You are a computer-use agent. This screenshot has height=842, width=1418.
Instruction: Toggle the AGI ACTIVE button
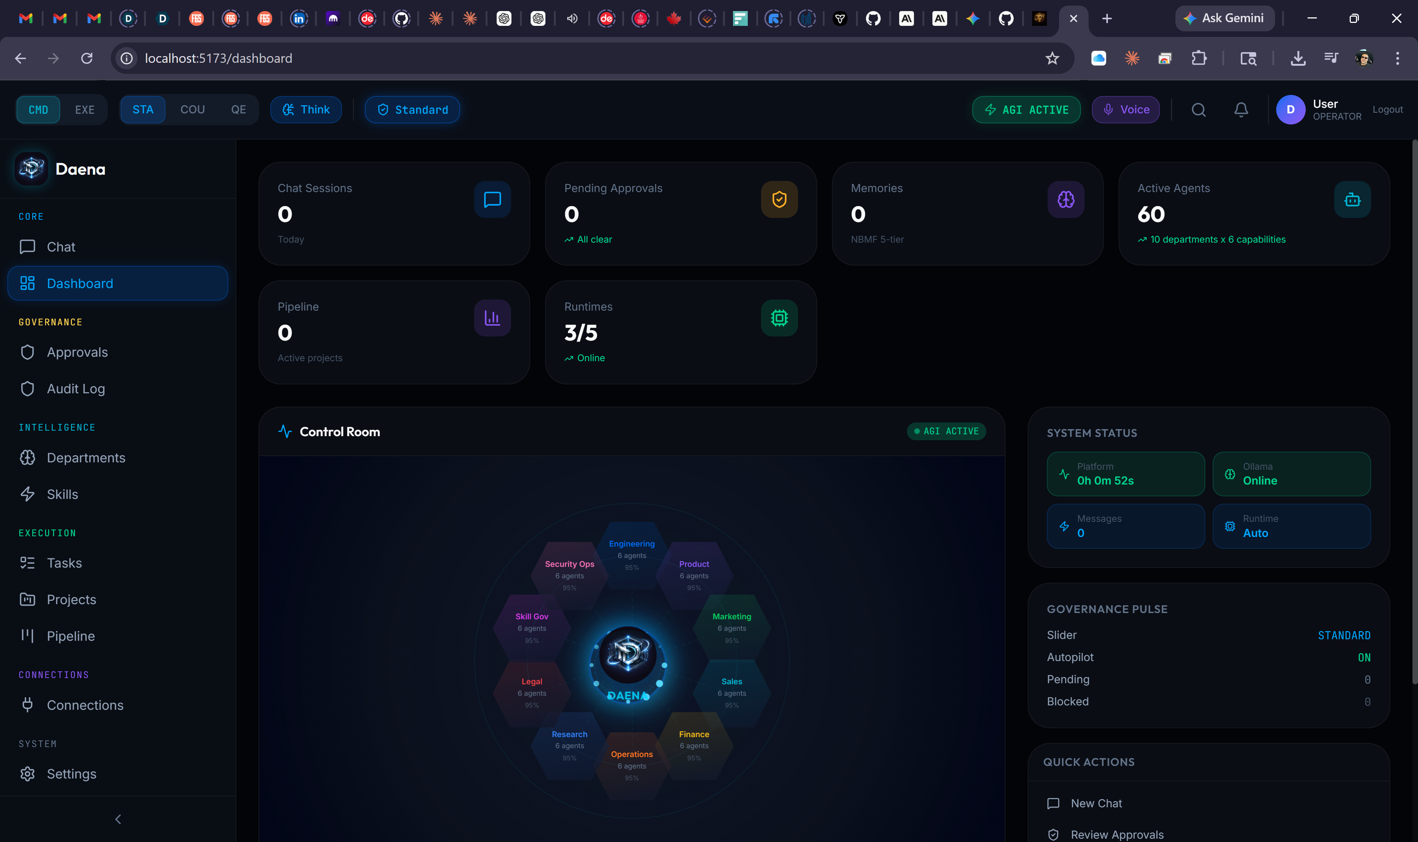1025,110
